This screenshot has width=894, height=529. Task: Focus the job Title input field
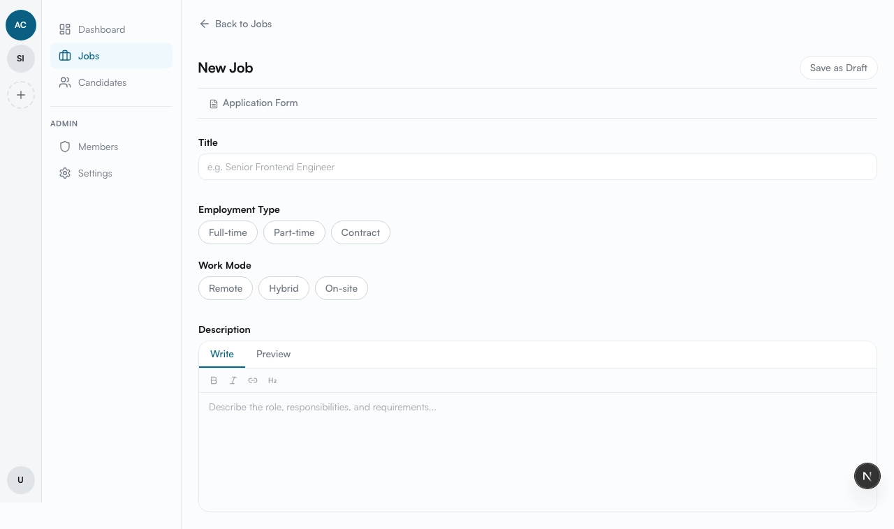(x=538, y=167)
